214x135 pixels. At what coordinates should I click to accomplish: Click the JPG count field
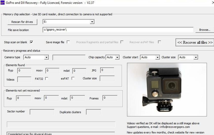click(107, 70)
